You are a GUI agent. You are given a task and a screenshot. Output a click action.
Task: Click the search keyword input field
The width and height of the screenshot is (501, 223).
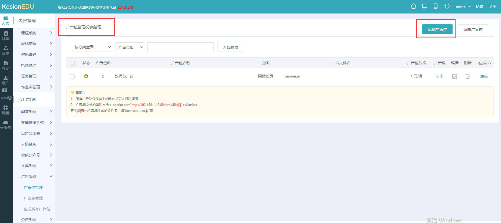(180, 47)
